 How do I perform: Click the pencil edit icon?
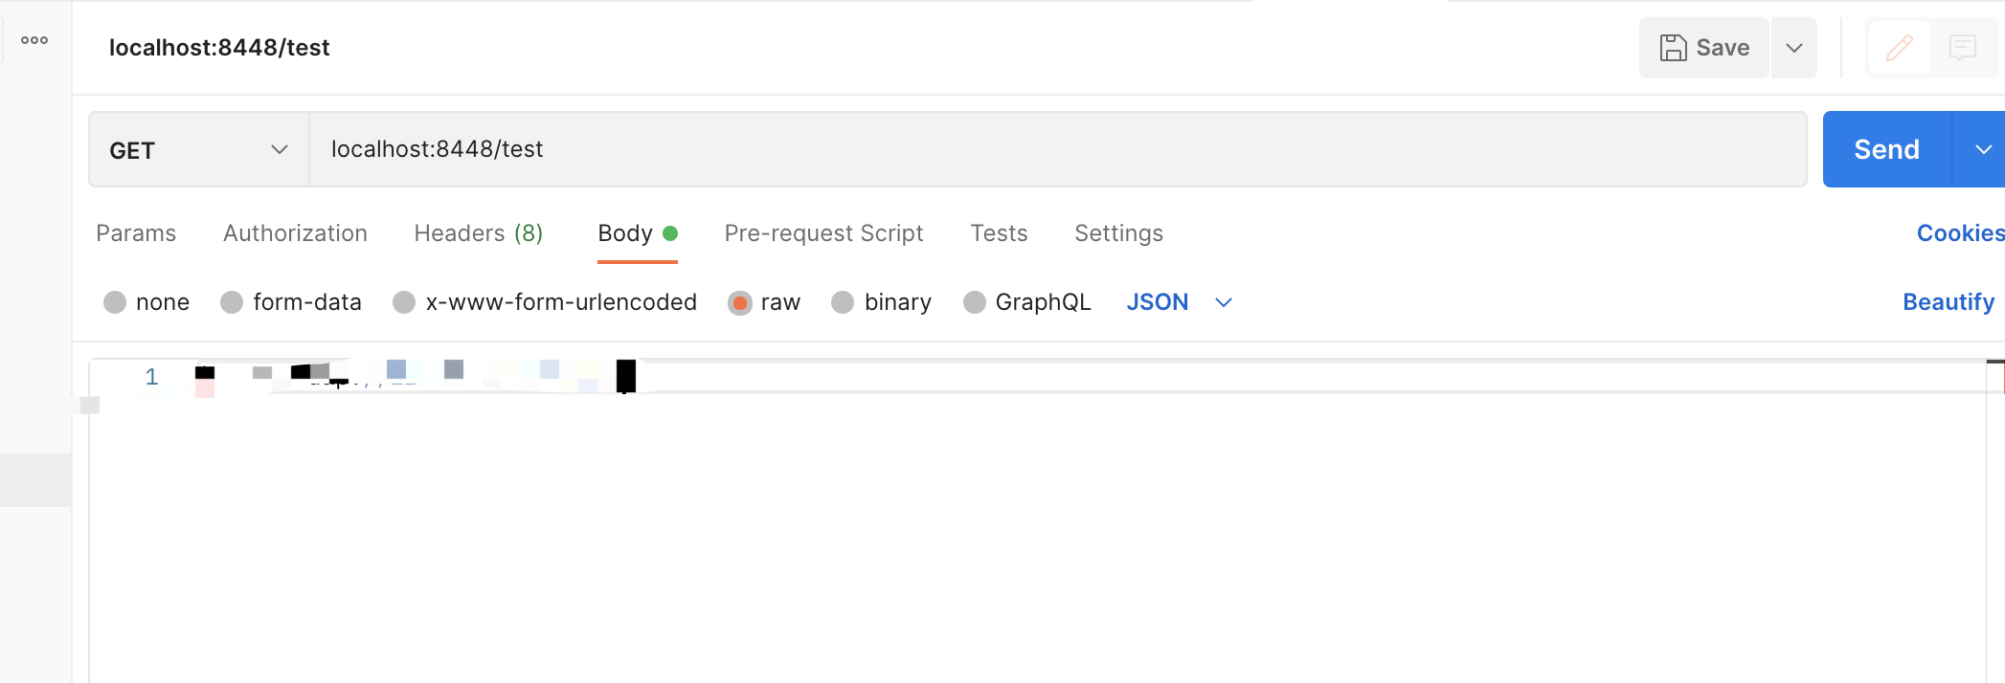[x=1900, y=48]
